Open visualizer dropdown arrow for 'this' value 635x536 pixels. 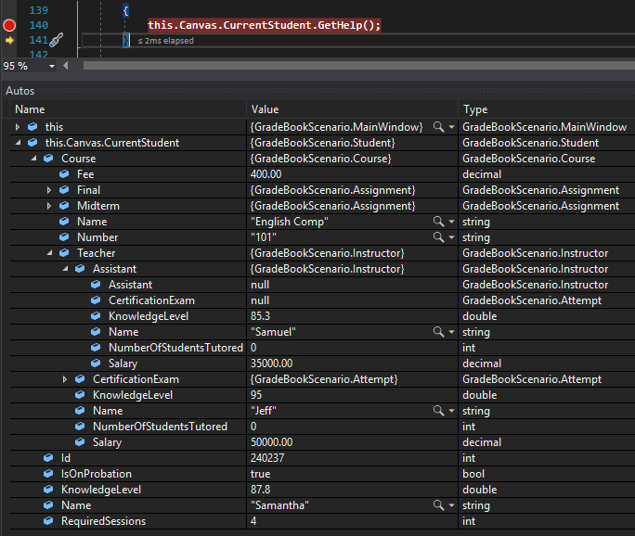[451, 127]
